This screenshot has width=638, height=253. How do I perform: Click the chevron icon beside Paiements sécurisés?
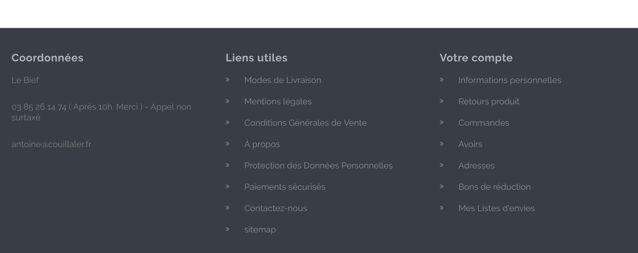[x=228, y=187]
